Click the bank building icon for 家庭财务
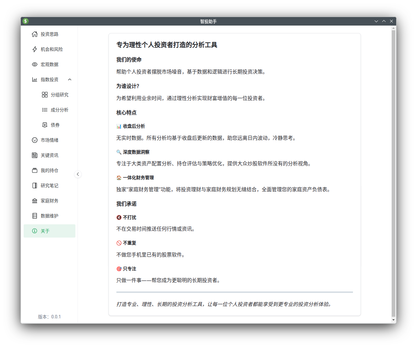The width and height of the screenshot is (417, 348). (x=35, y=201)
